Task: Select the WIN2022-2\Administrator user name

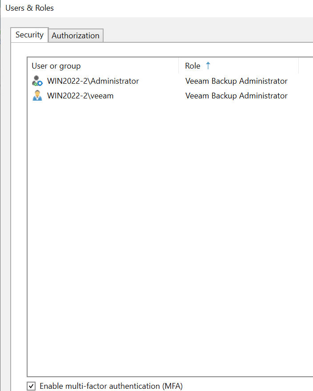Action: (93, 81)
